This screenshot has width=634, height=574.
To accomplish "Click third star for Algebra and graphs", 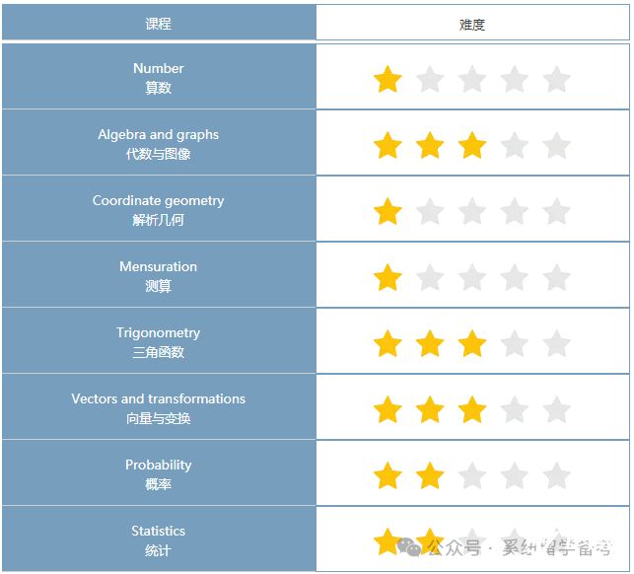I will (x=472, y=145).
